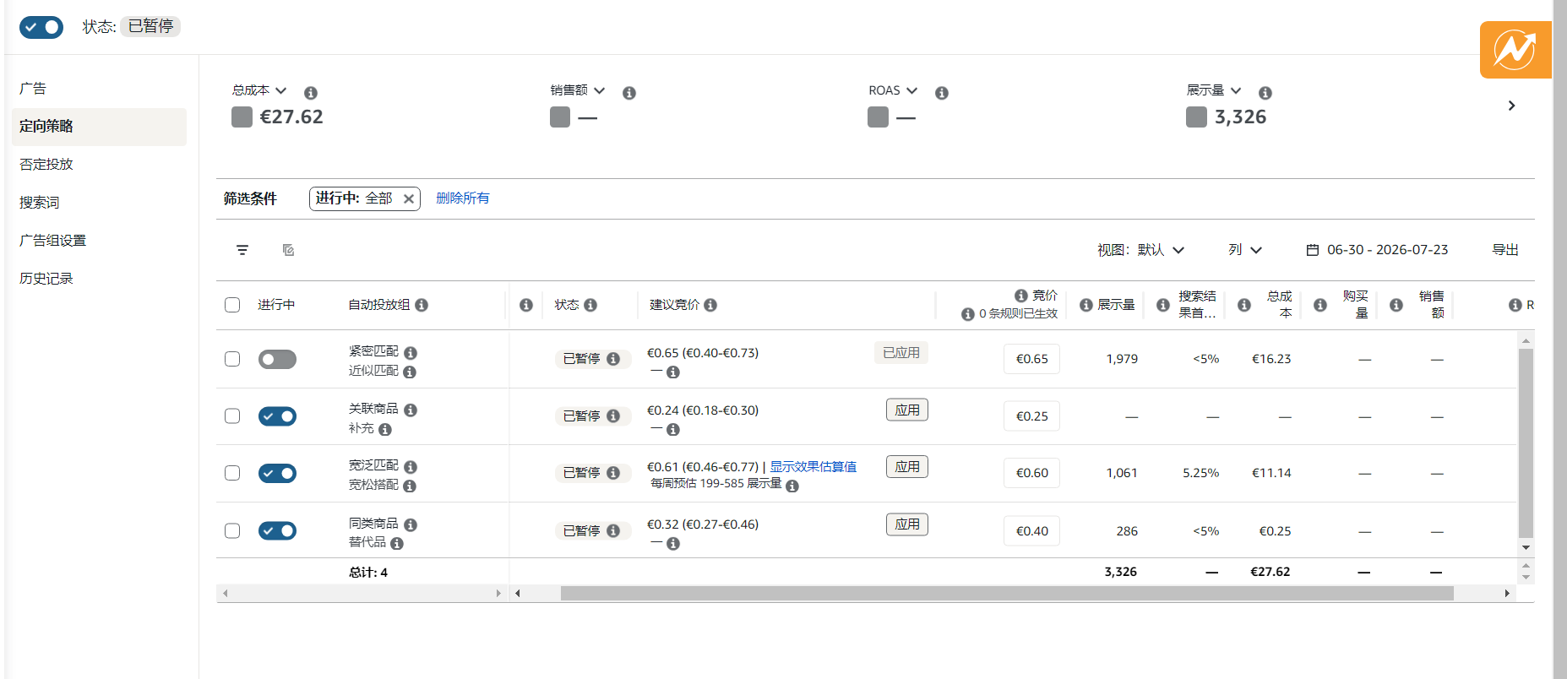
Task: Click info icon beside 建议竞价 header
Action: [x=710, y=305]
